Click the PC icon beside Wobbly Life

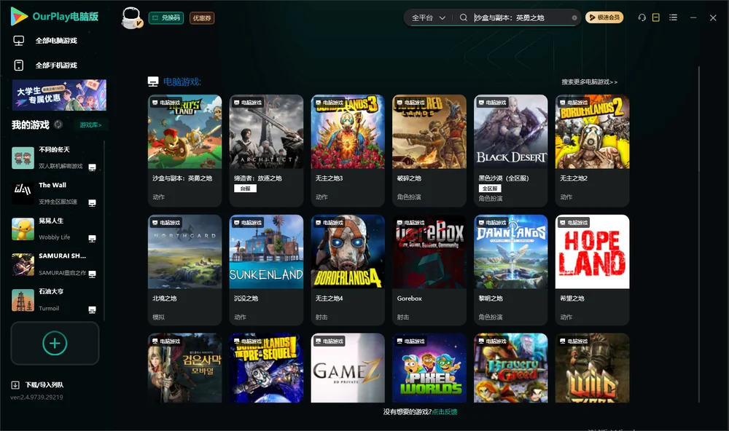[92, 238]
